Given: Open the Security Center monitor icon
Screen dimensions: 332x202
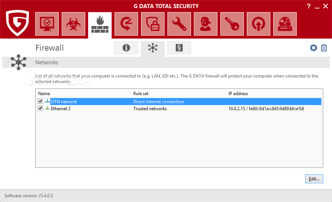Looking at the screenshot, I should coord(47,24).
